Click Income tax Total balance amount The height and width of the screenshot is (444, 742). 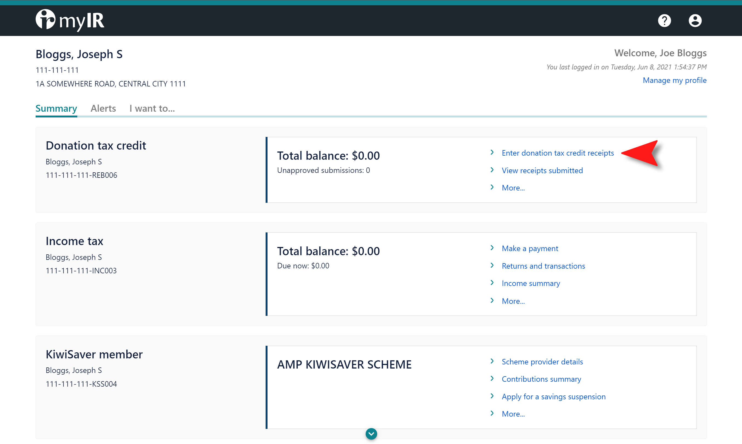coord(365,251)
